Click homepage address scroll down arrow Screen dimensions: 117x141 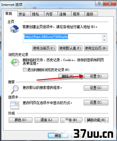click(x=104, y=40)
